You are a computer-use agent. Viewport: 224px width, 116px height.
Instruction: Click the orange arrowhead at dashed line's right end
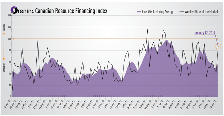(x=218, y=39)
